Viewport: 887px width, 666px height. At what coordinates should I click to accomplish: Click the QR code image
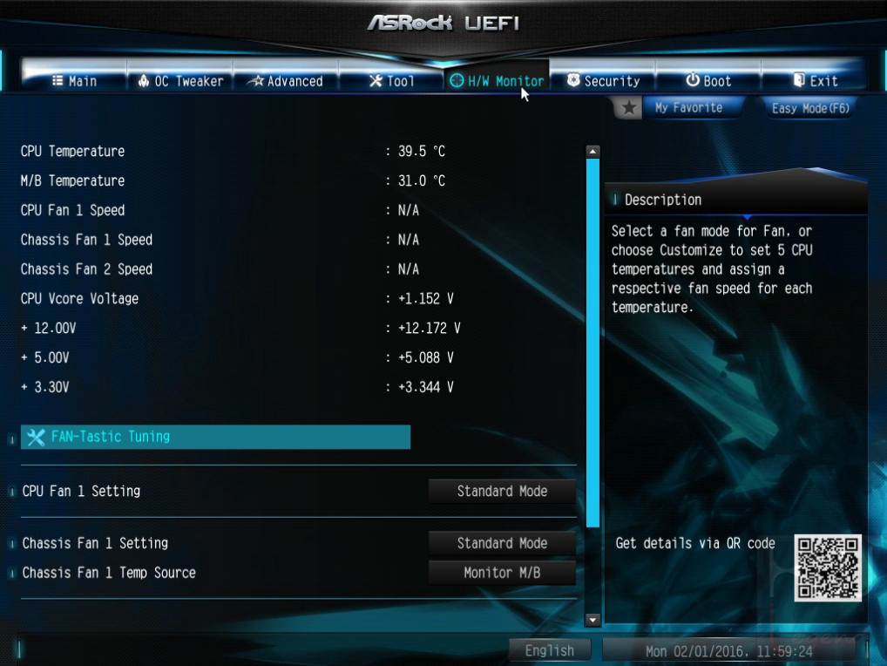828,567
